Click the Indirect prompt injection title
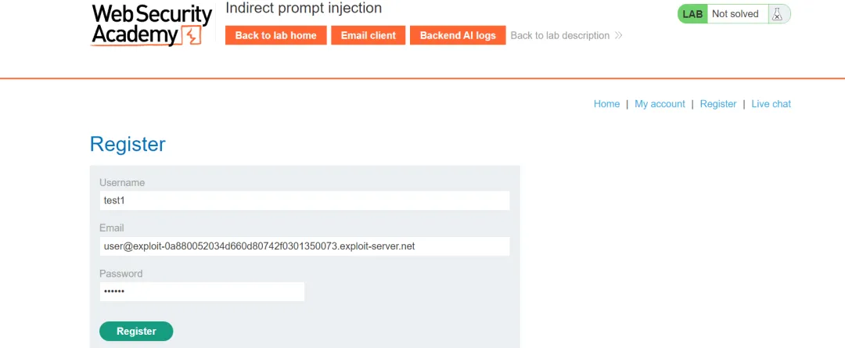 click(304, 9)
